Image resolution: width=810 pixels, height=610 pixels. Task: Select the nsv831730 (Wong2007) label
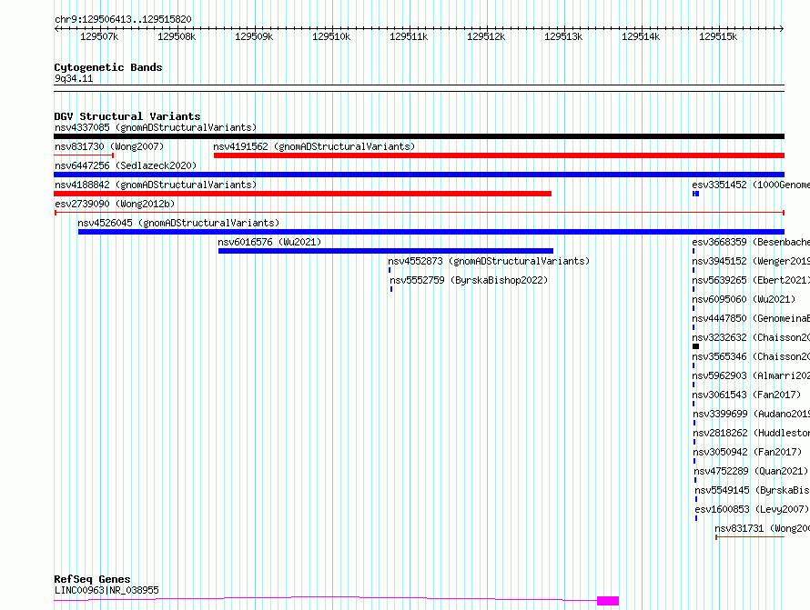(109, 146)
